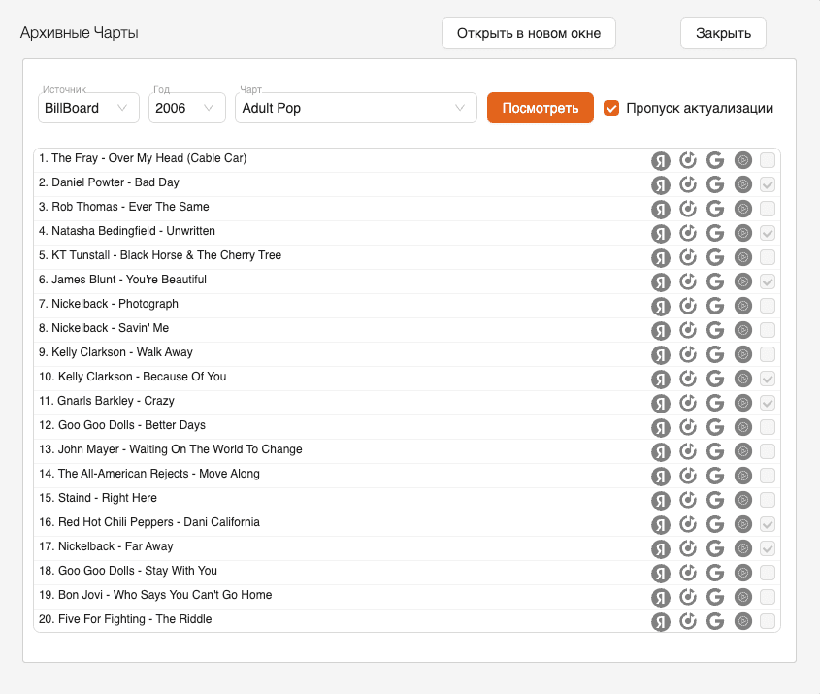The width and height of the screenshot is (820, 694).
Task: Uncheck the box for James Blunt - You're Beautiful
Action: pos(768,281)
